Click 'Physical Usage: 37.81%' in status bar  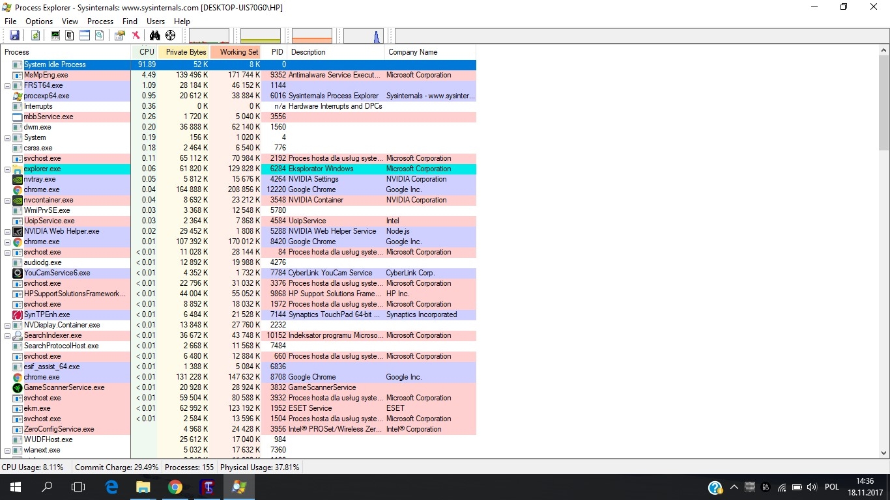pyautogui.click(x=259, y=467)
